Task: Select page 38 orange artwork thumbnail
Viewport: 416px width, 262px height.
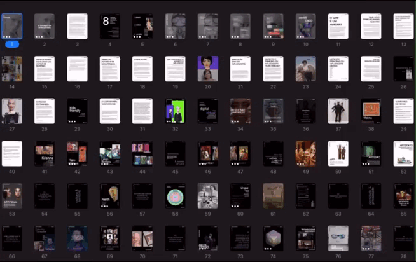Action: pyautogui.click(x=371, y=111)
